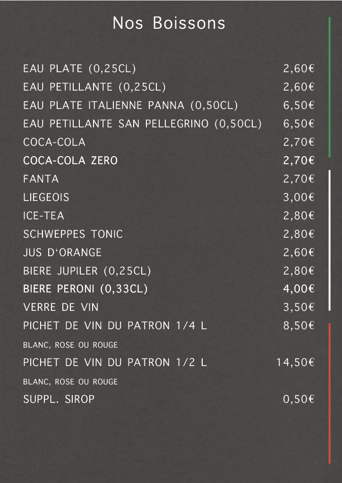Choose the Verre de Vin item
Screen dimensions: 342x483
tap(61, 308)
